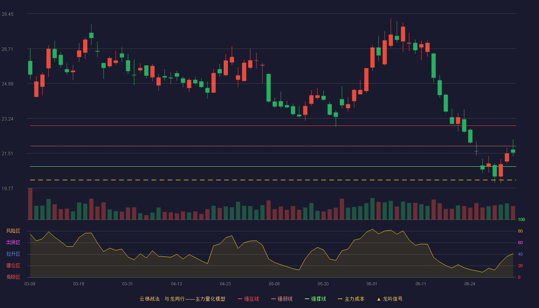Click the 06-24 date label

470,284
